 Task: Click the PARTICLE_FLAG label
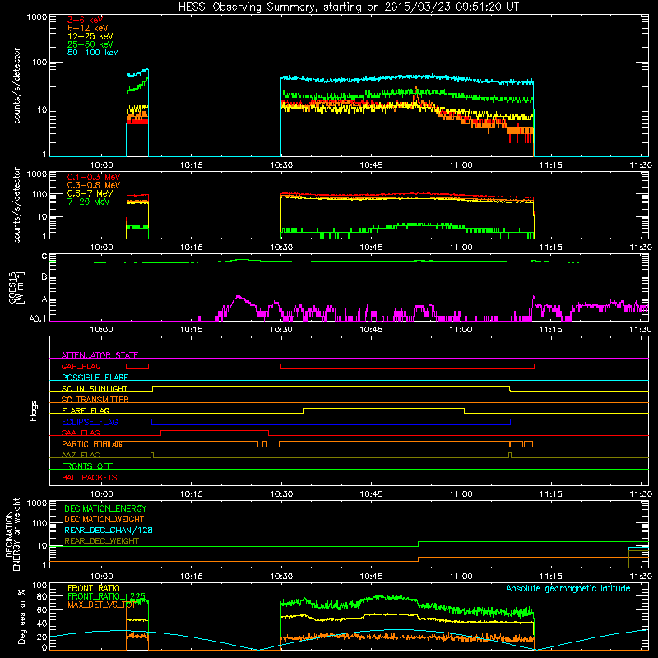pos(92,444)
